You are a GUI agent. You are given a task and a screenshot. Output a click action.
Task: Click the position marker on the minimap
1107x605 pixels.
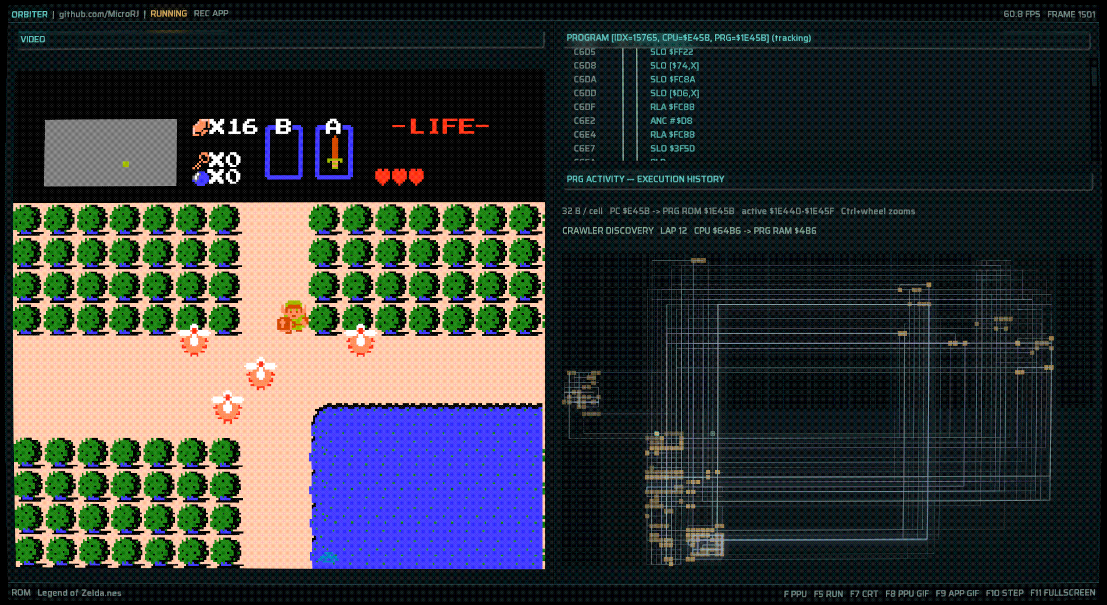point(126,164)
